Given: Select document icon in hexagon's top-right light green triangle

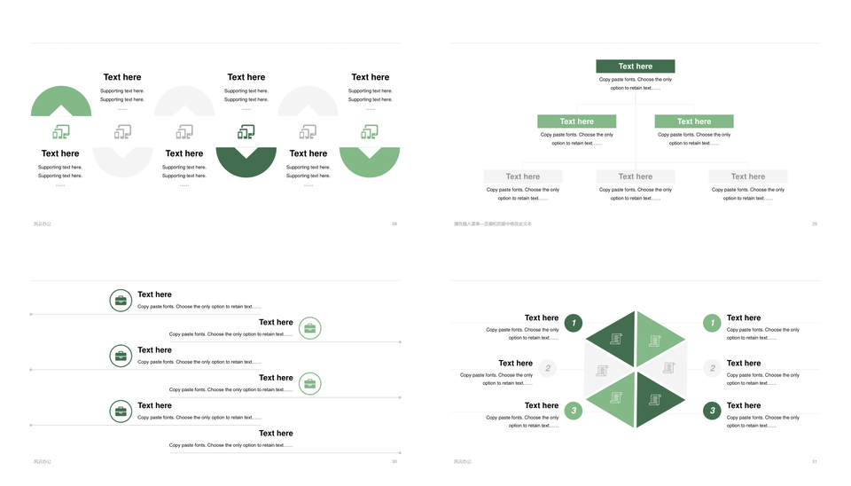Looking at the screenshot, I should (x=655, y=341).
